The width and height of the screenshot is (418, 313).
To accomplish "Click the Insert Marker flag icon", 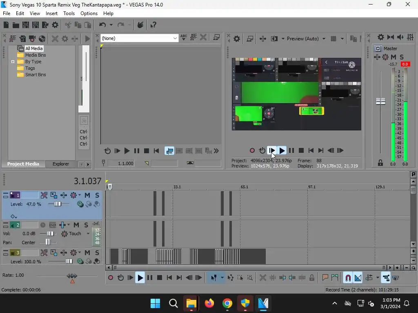I will point(325,278).
